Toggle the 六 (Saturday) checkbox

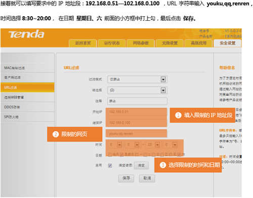179,155
